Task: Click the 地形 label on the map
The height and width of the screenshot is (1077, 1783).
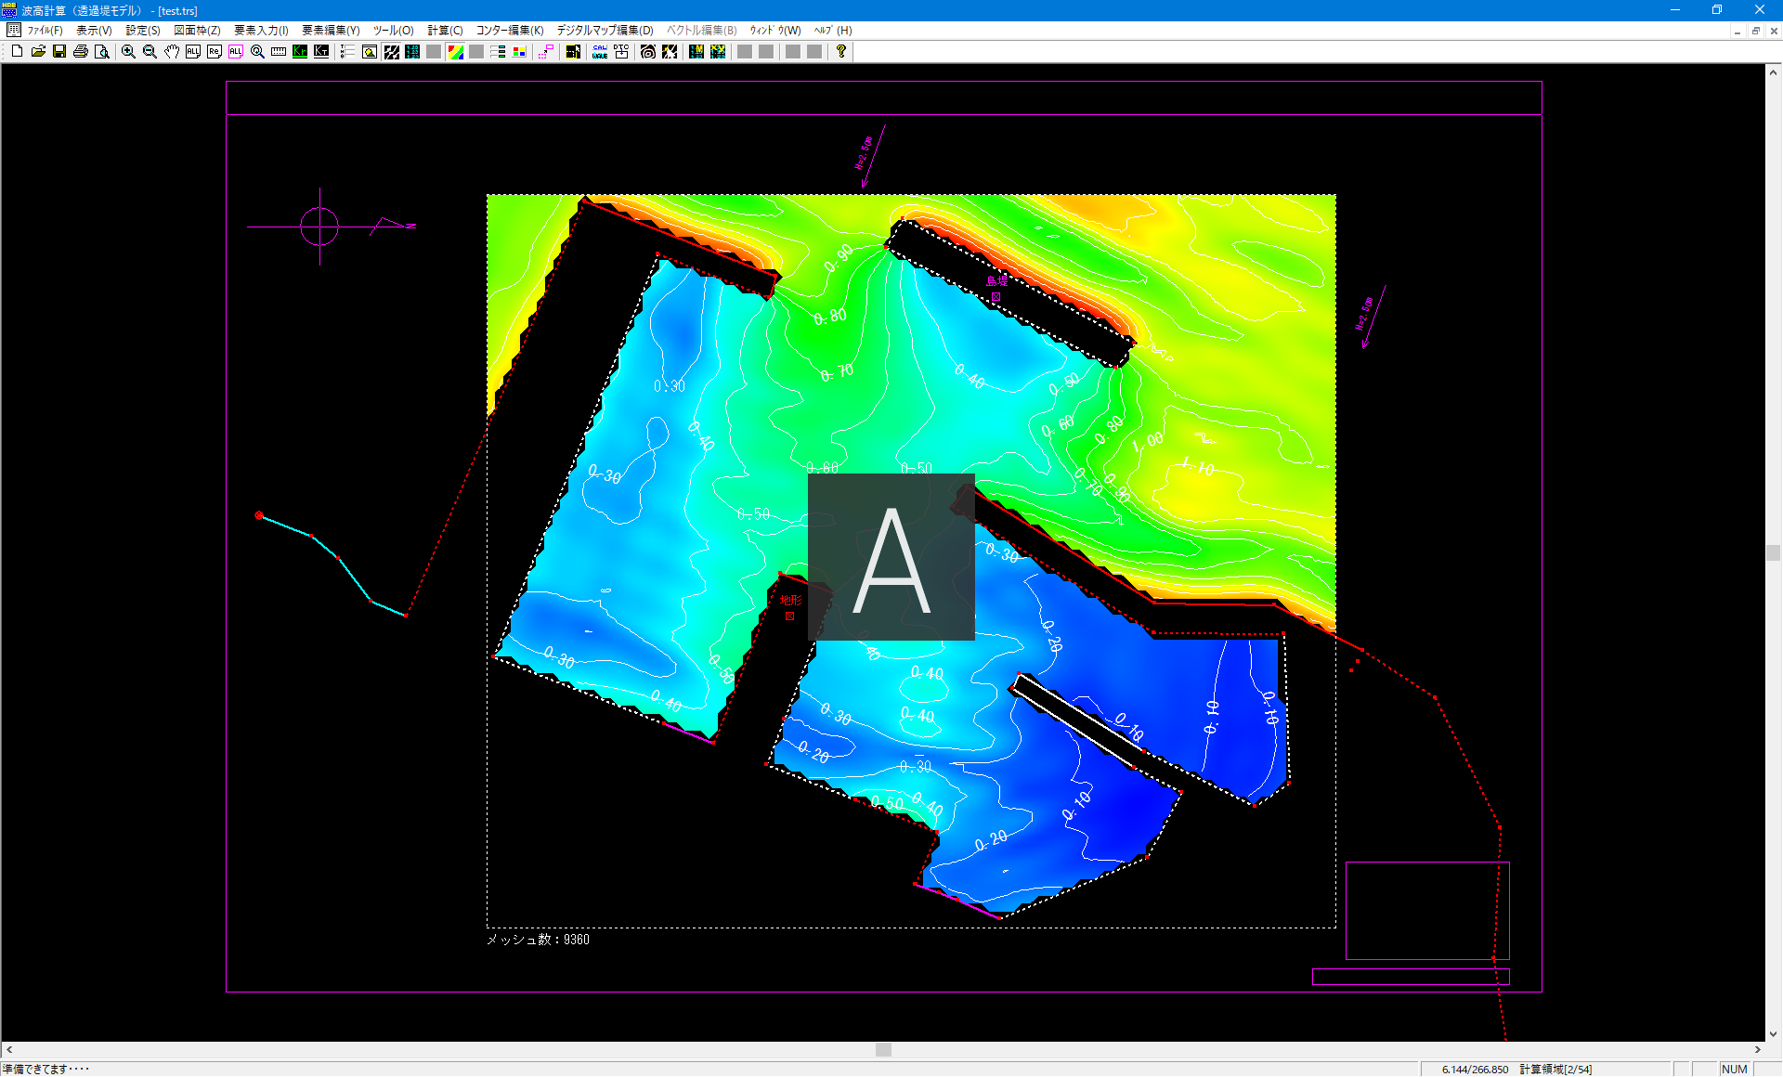Action: tap(790, 601)
